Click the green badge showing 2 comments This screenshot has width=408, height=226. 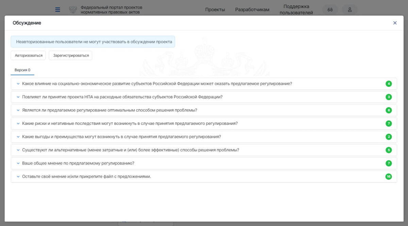pos(389,137)
